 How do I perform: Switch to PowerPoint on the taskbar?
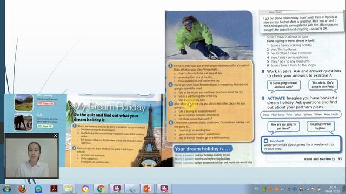click(x=147, y=189)
